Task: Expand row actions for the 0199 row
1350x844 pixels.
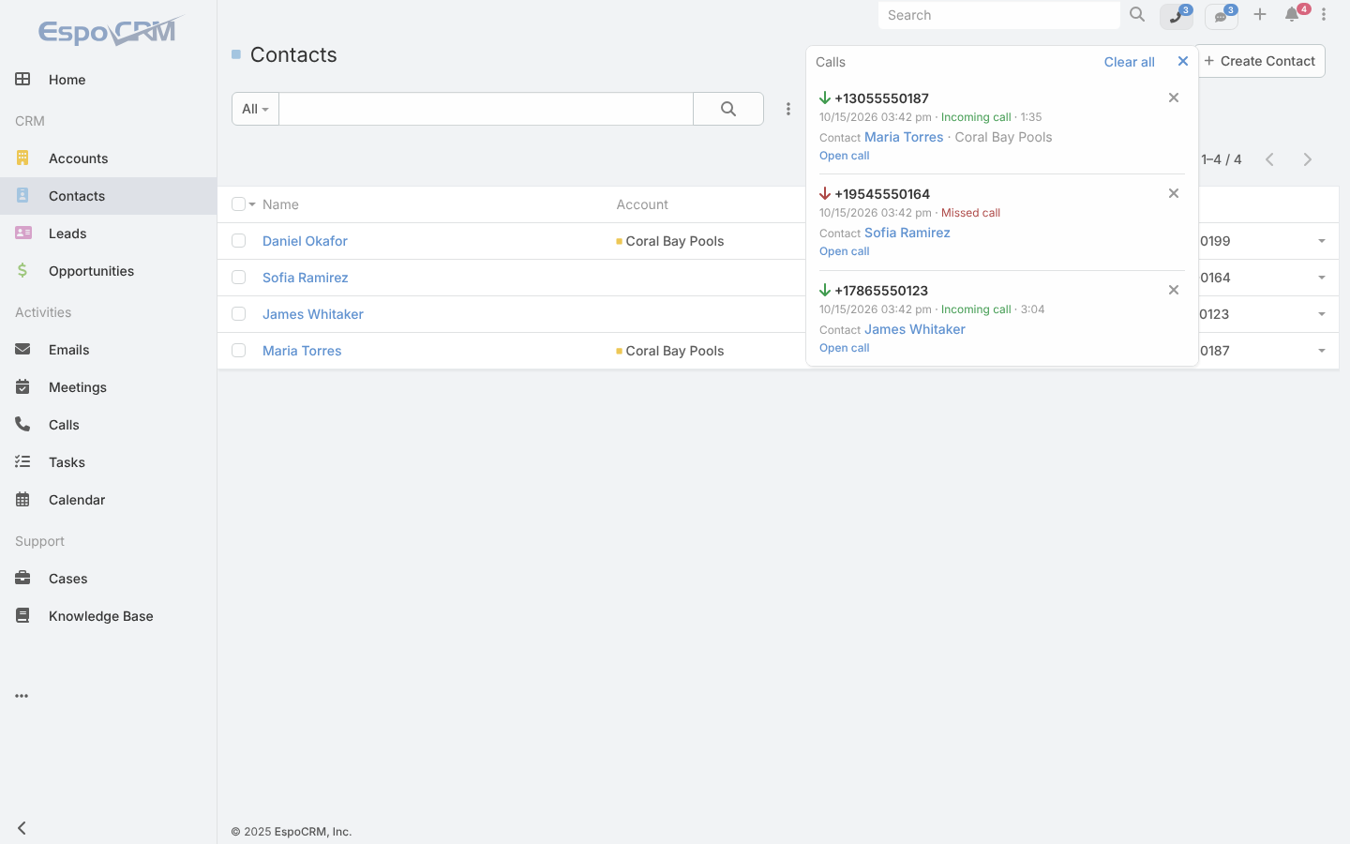Action: click(1322, 241)
